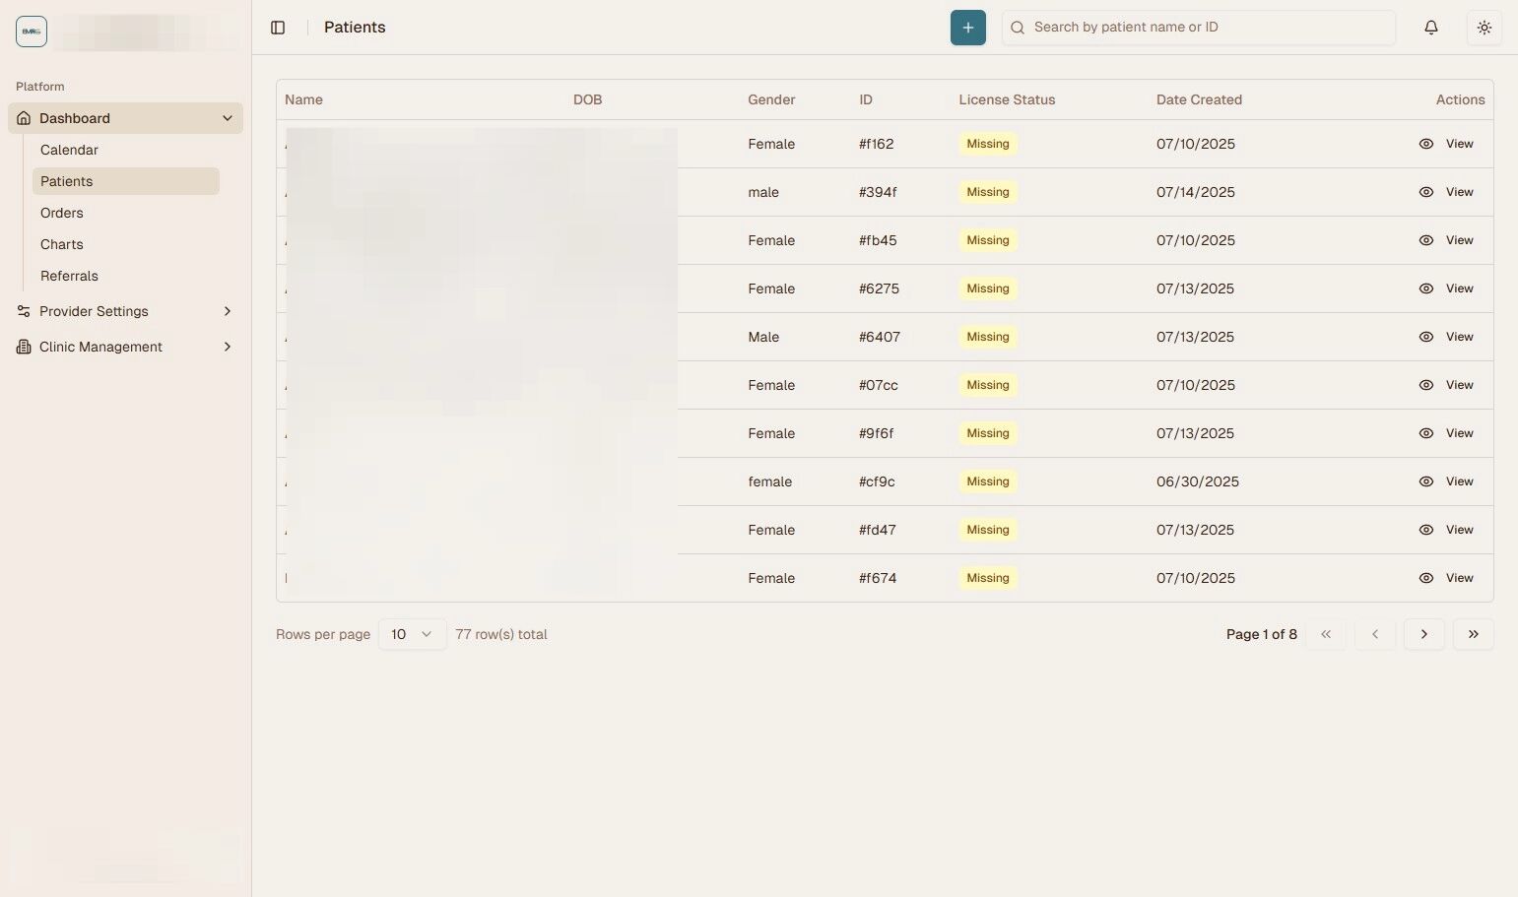Click the eye icon for patient #394f
The width and height of the screenshot is (1518, 897).
click(x=1425, y=192)
